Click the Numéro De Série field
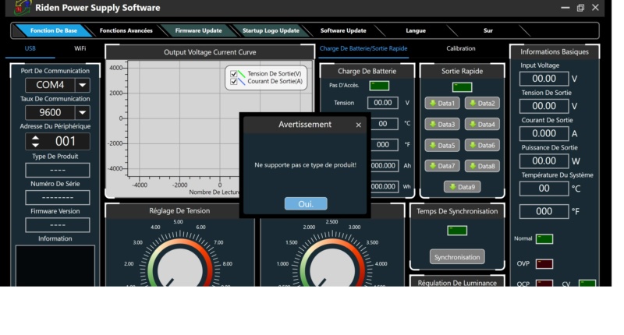 [x=58, y=198]
